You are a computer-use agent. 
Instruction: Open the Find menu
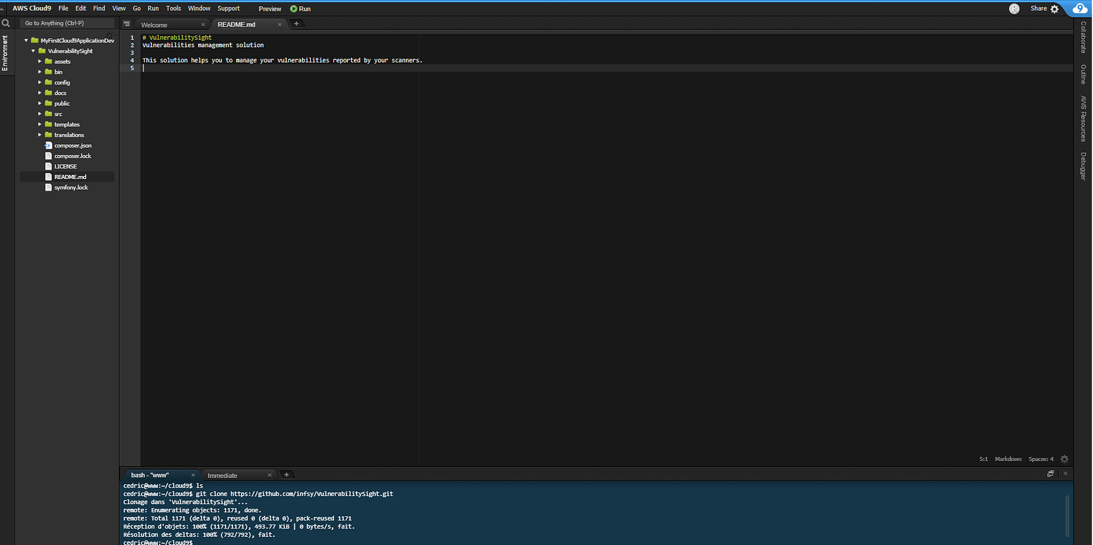(99, 9)
